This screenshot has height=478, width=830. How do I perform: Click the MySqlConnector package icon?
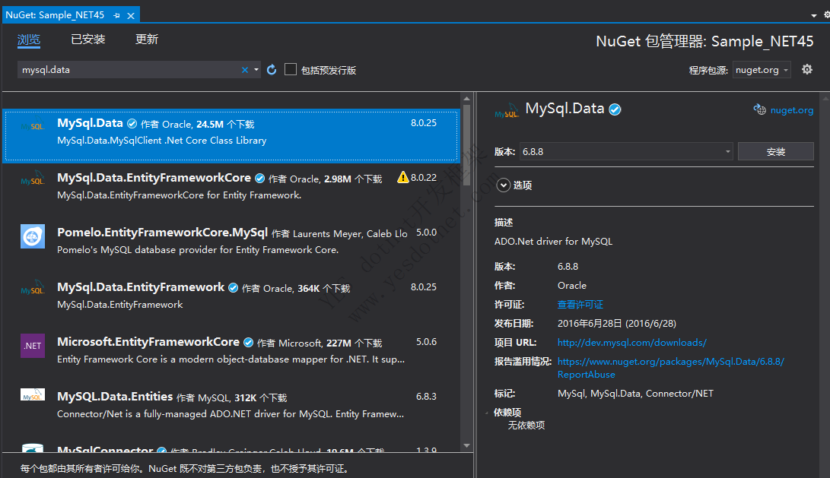coord(32,448)
